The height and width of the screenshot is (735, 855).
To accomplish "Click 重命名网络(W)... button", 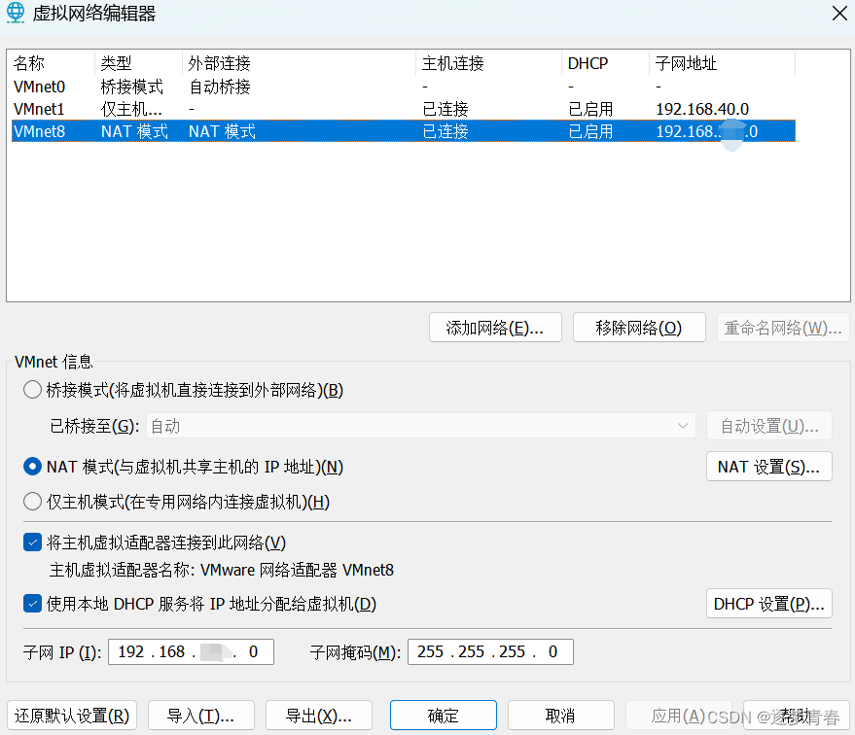I will 783,328.
